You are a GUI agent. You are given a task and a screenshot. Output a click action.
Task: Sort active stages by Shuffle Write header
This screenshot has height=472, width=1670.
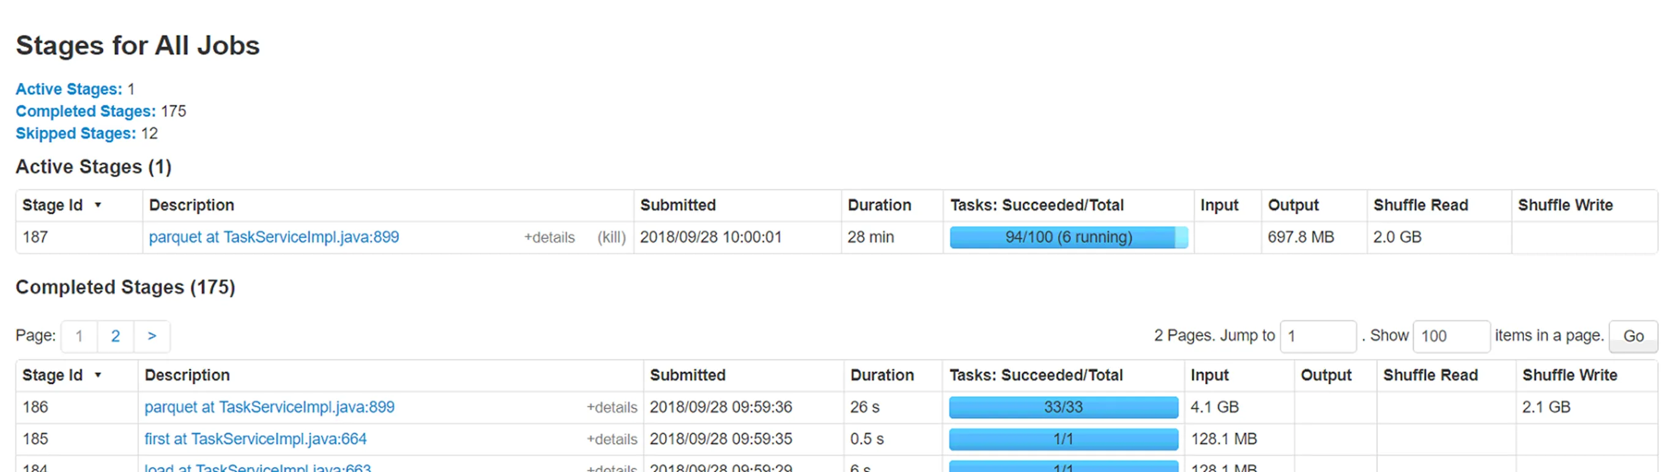coord(1565,205)
